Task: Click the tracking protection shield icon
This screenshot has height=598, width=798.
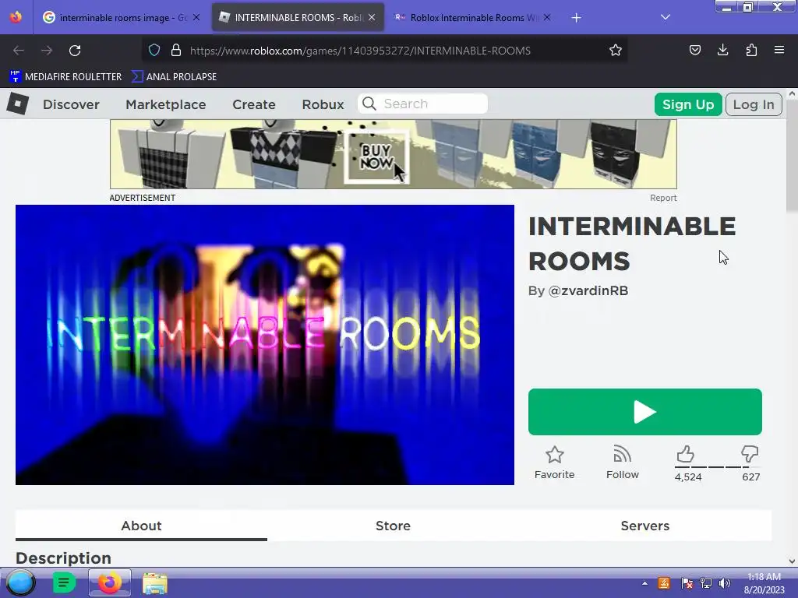Action: 154,51
